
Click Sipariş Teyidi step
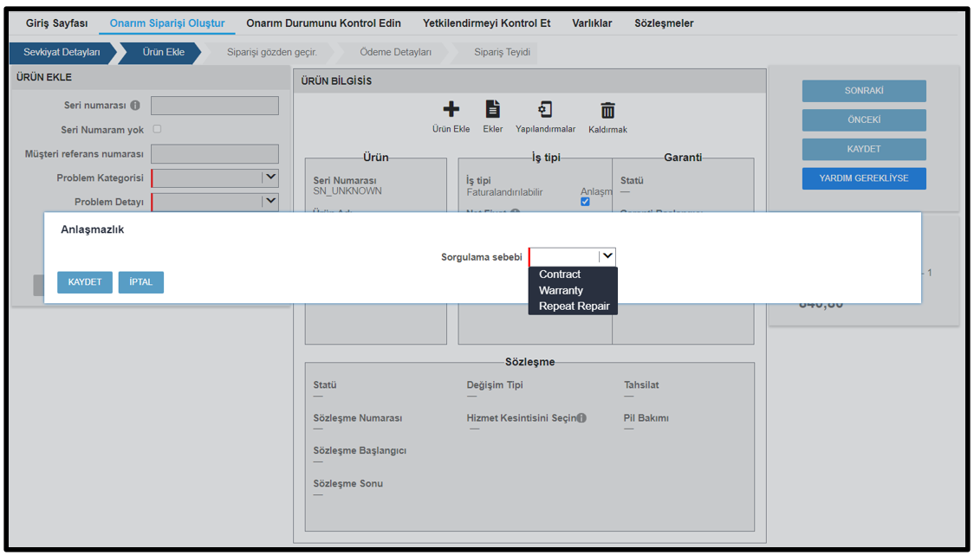click(502, 52)
